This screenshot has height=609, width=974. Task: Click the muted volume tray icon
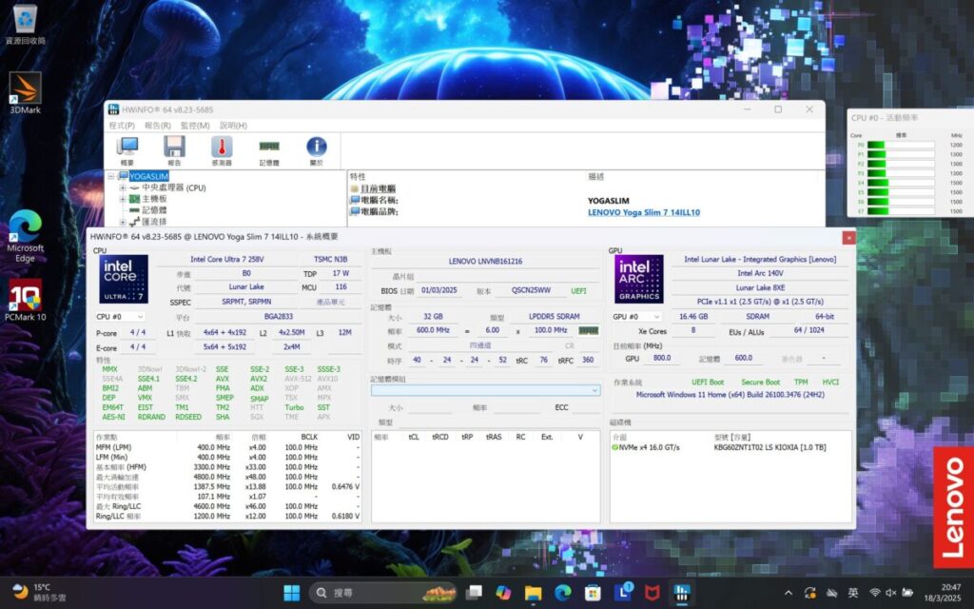pyautogui.click(x=890, y=593)
